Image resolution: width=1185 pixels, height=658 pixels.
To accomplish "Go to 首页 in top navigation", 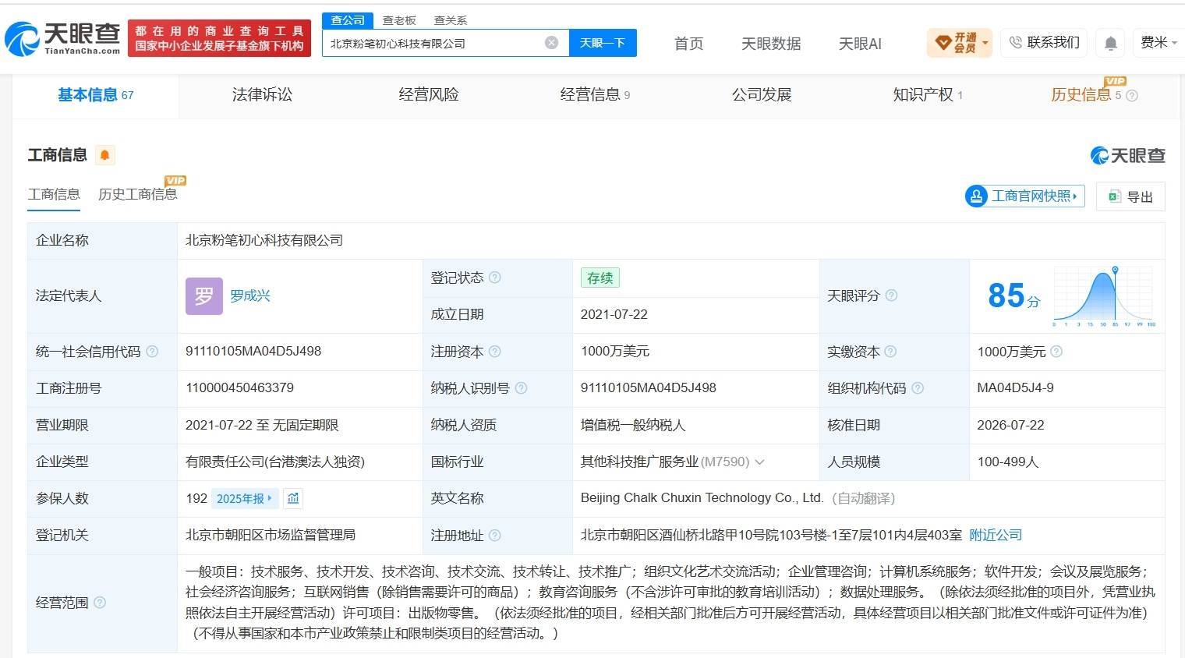I will click(x=688, y=44).
